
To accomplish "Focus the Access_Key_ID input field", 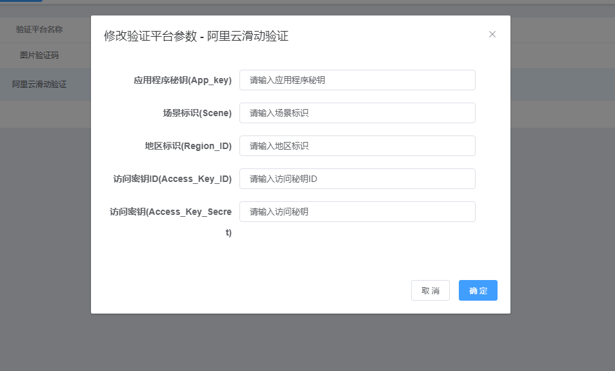I will 358,179.
